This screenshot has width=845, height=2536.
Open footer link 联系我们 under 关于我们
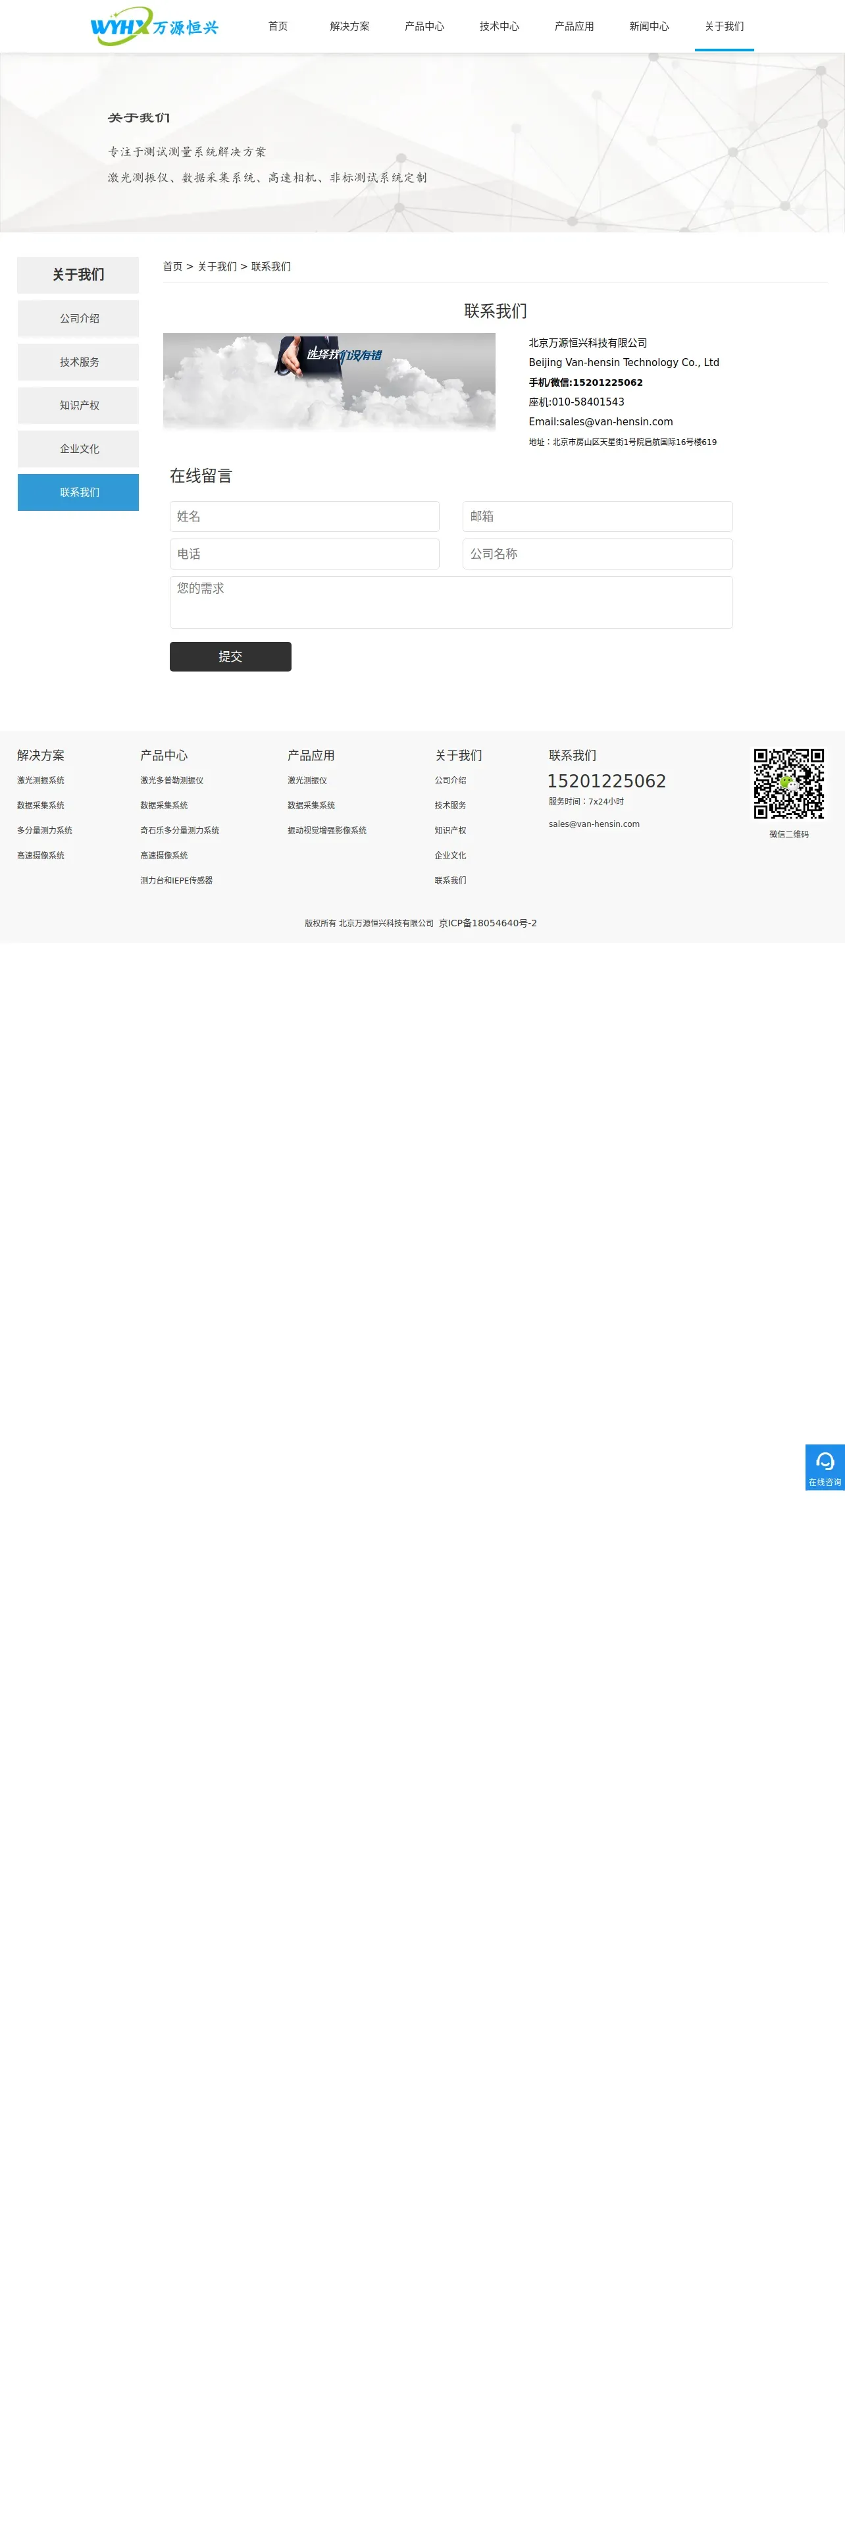click(x=451, y=881)
